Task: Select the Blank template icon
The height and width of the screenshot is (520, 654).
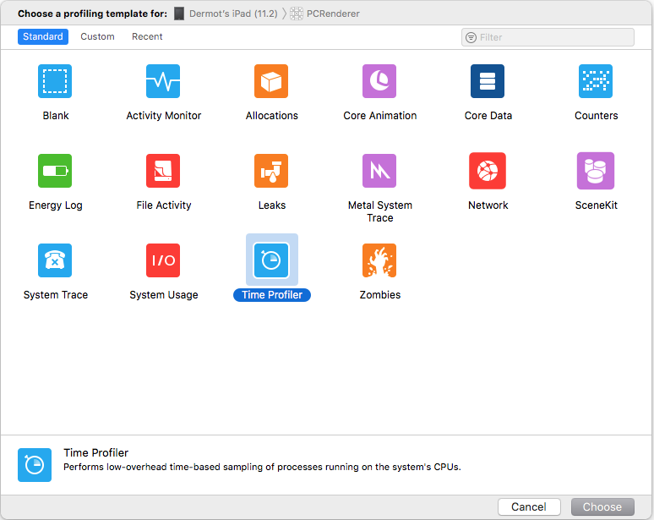Action: [55, 82]
